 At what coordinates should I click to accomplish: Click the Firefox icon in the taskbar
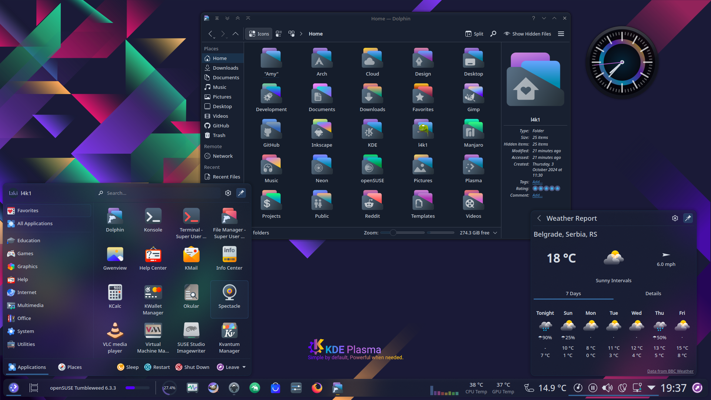click(x=317, y=388)
